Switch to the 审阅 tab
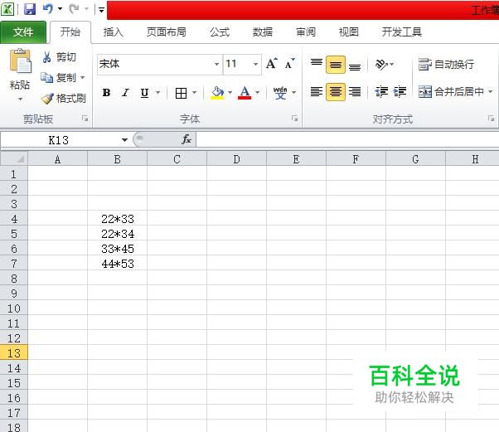 306,32
